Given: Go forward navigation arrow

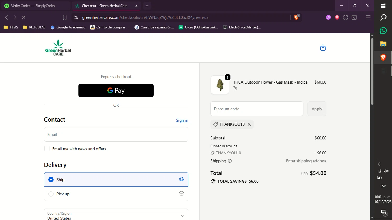Looking at the screenshot, I should tap(15, 17).
